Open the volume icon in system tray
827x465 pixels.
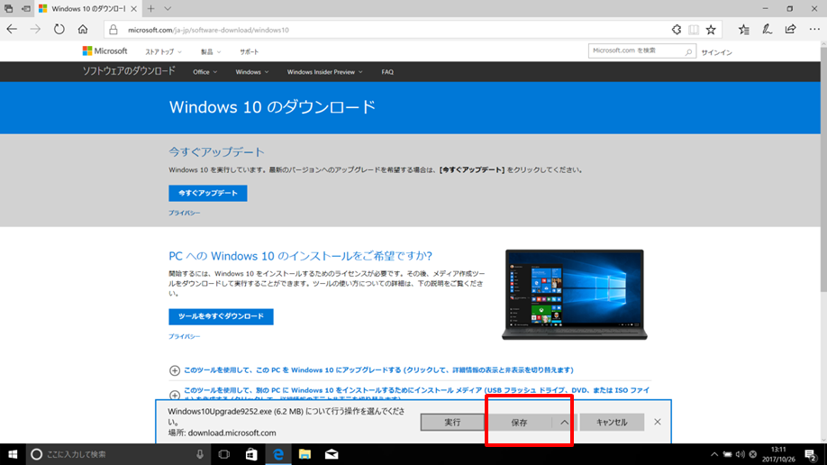[741, 454]
